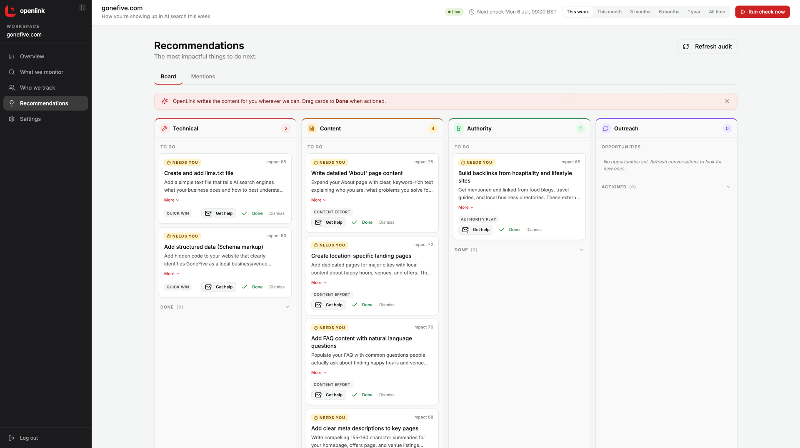Click the Who we track people icon
800x448 pixels.
click(12, 88)
